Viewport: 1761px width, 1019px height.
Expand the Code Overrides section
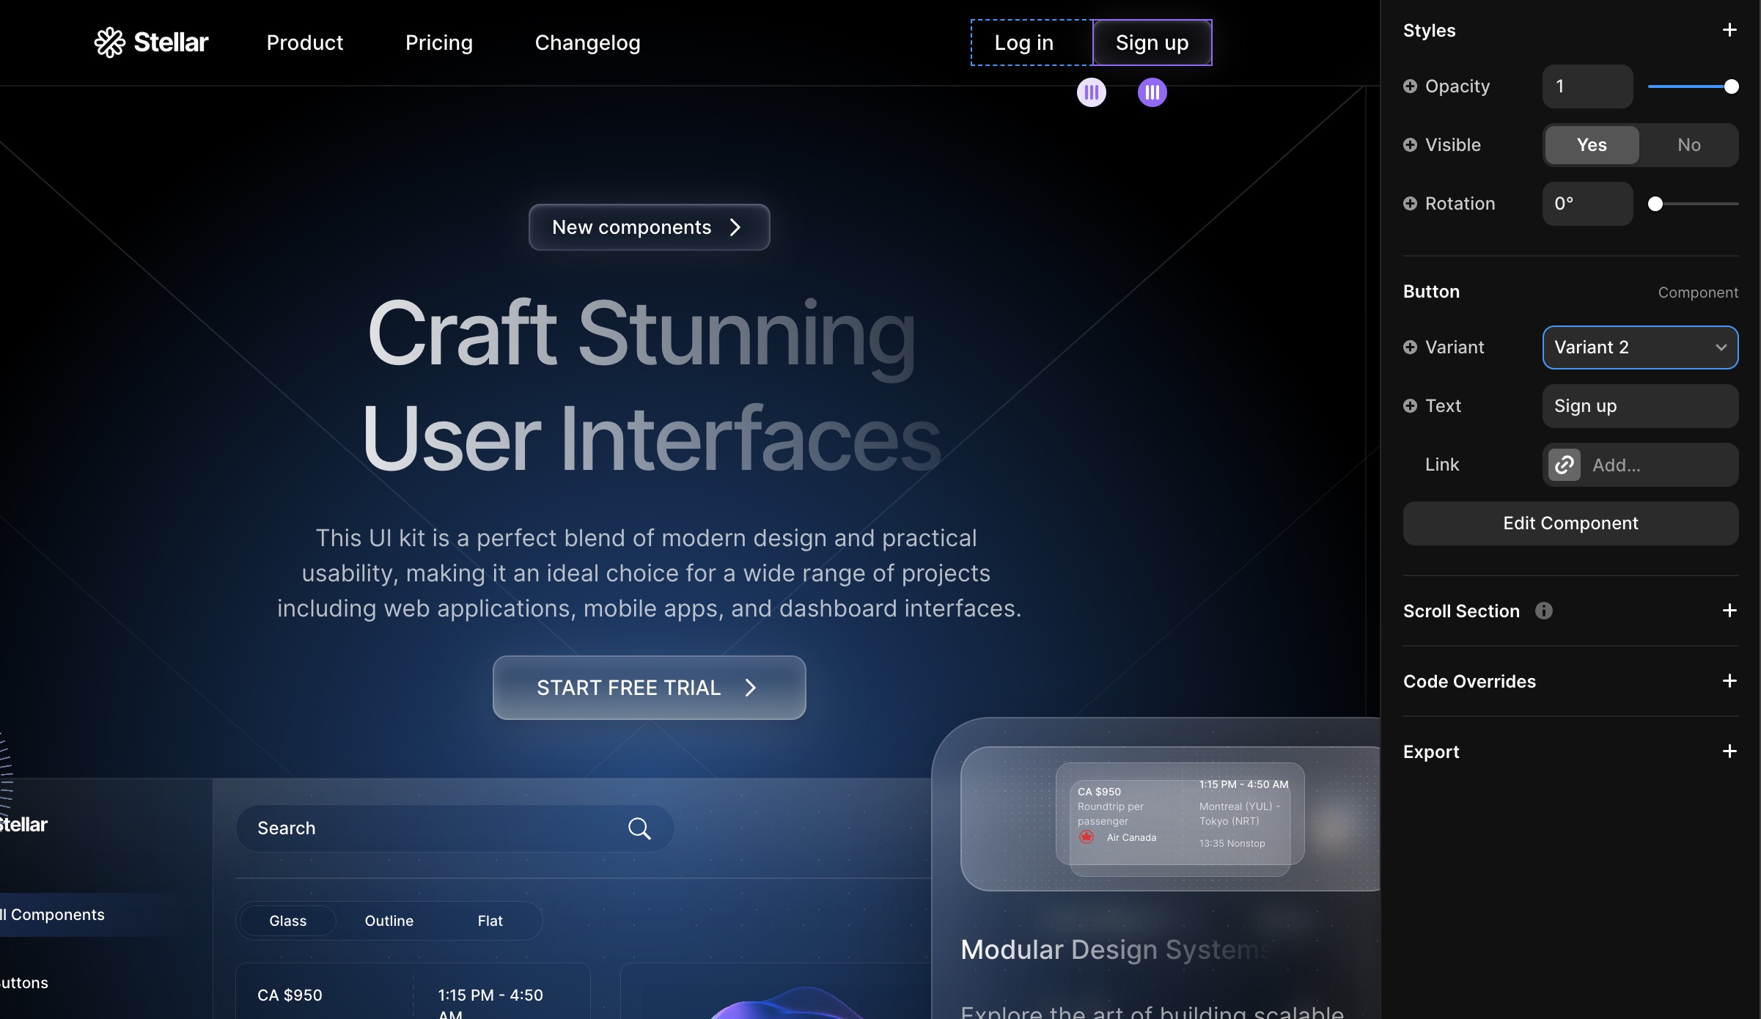point(1729,681)
